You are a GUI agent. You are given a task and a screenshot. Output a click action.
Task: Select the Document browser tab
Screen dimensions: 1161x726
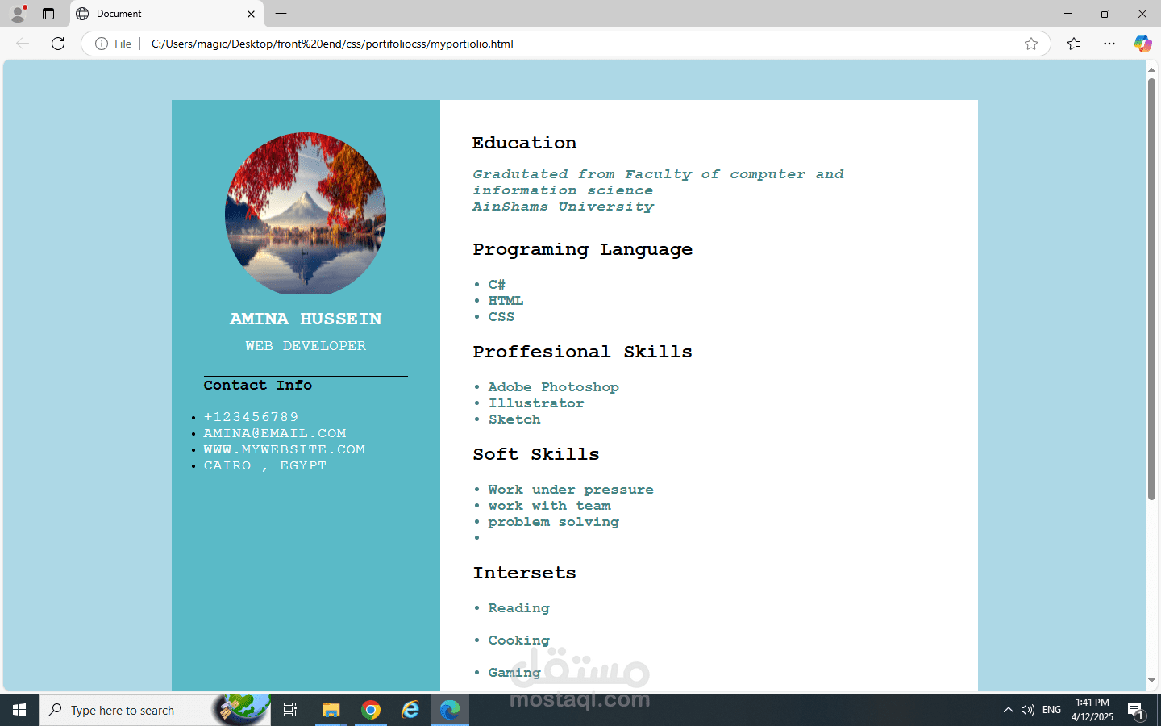pyautogui.click(x=166, y=14)
